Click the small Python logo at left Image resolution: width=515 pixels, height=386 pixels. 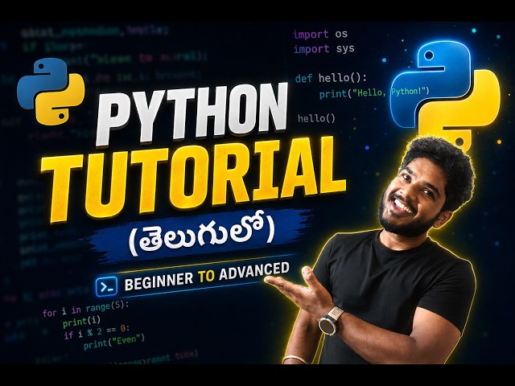pos(51,91)
